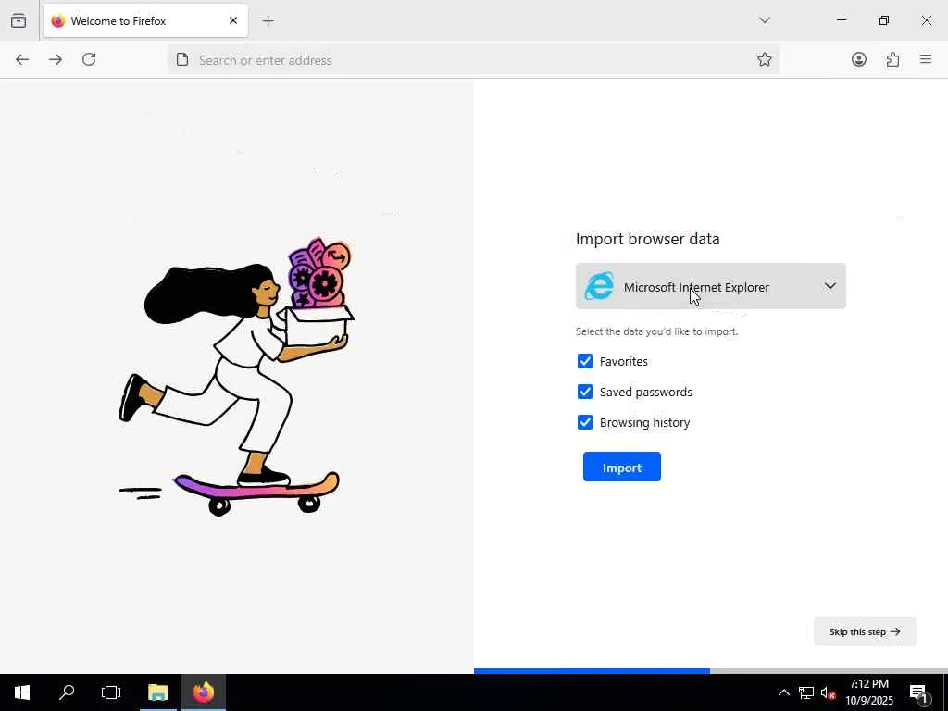Click 'Select the data you'd like to import' text

(x=656, y=331)
